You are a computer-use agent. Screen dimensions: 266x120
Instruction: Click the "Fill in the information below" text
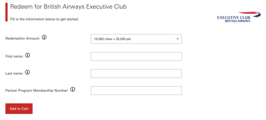pyautogui.click(x=44, y=19)
